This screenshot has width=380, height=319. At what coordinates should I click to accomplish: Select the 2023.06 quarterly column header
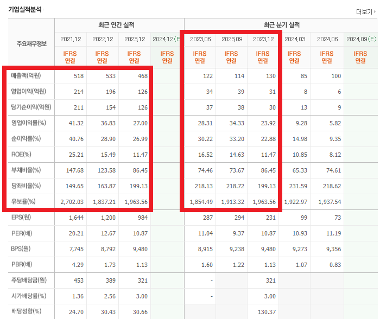click(x=200, y=39)
